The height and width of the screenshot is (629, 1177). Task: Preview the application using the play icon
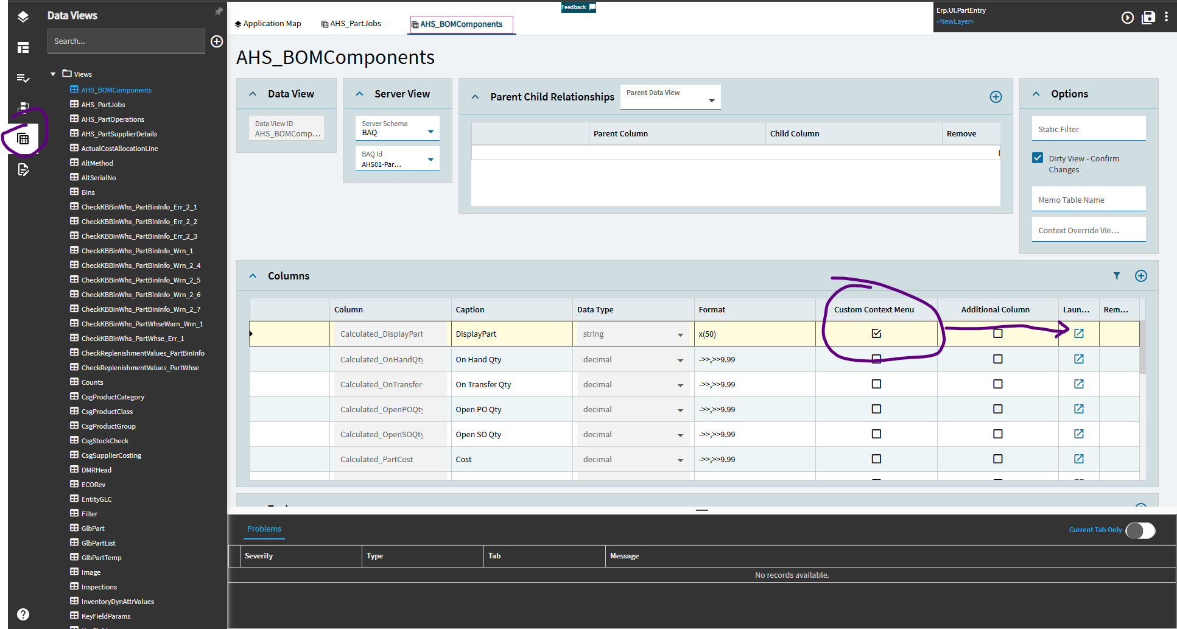(x=1127, y=18)
